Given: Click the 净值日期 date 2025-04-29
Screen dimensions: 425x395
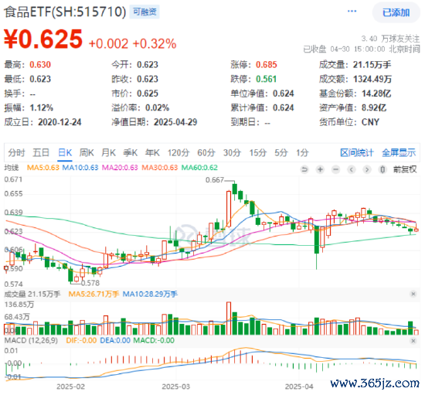Looking at the screenshot, I should pyautogui.click(x=175, y=122).
